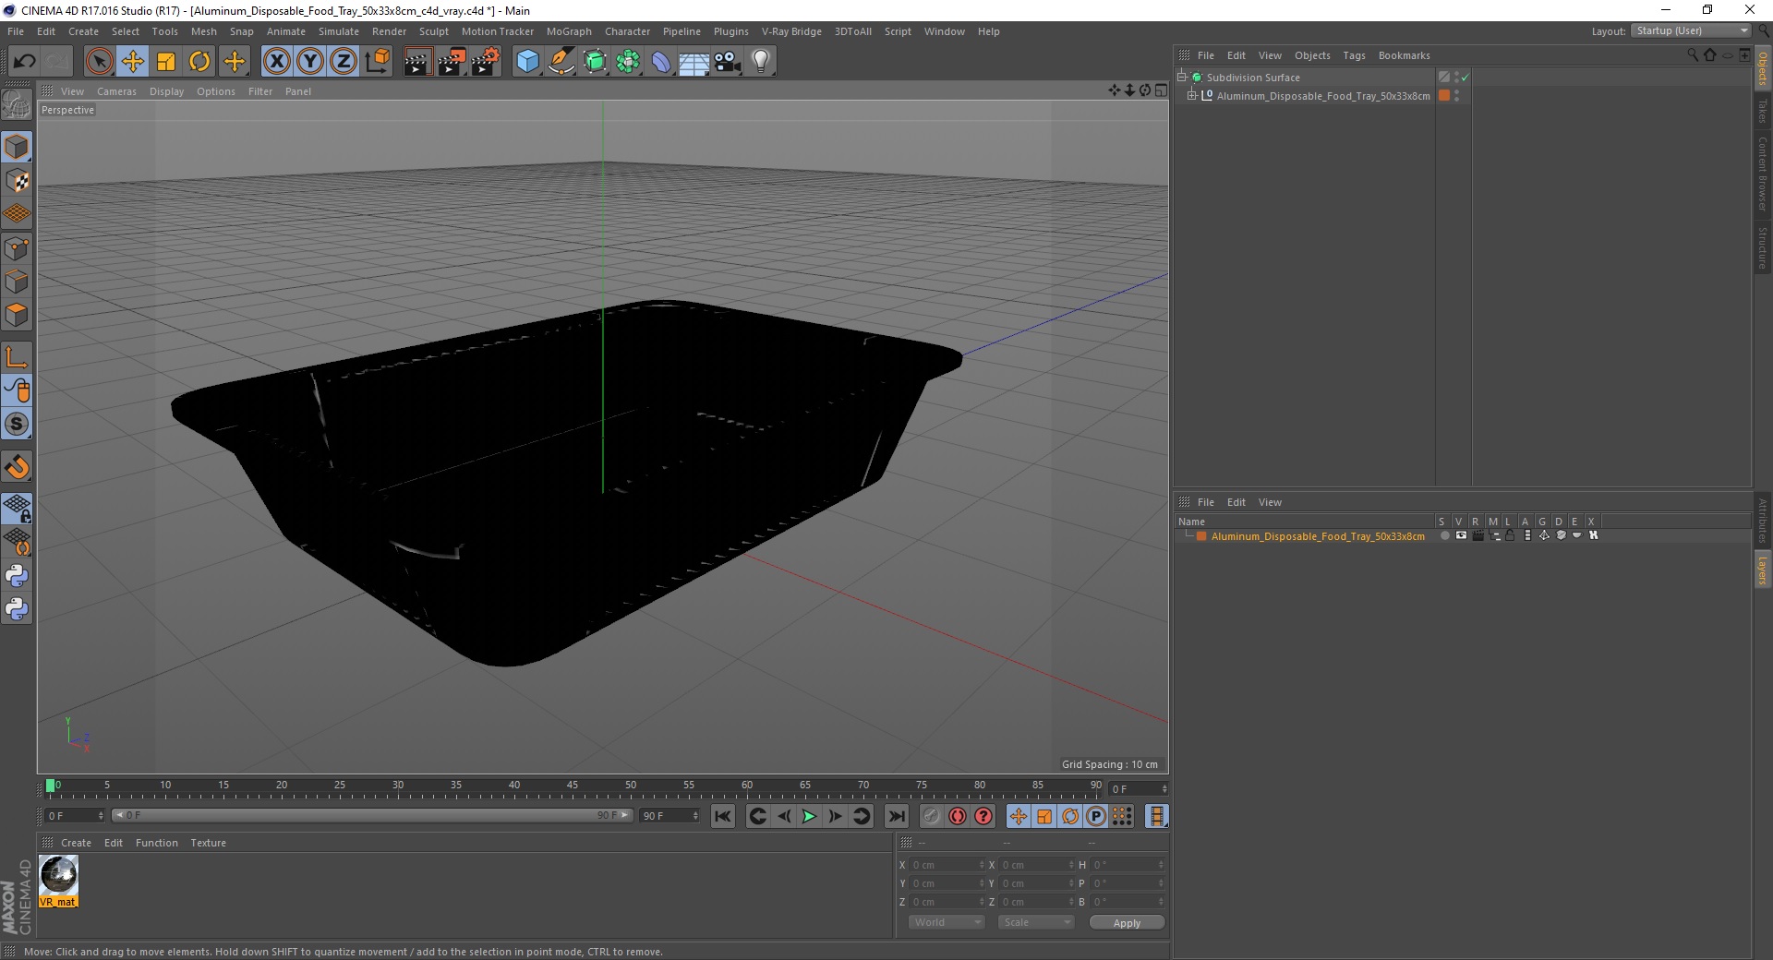Open the deformer Bend icon
The width and height of the screenshot is (1773, 960).
[x=661, y=62]
